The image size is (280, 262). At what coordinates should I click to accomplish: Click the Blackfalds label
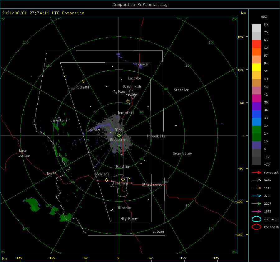[x=132, y=86]
